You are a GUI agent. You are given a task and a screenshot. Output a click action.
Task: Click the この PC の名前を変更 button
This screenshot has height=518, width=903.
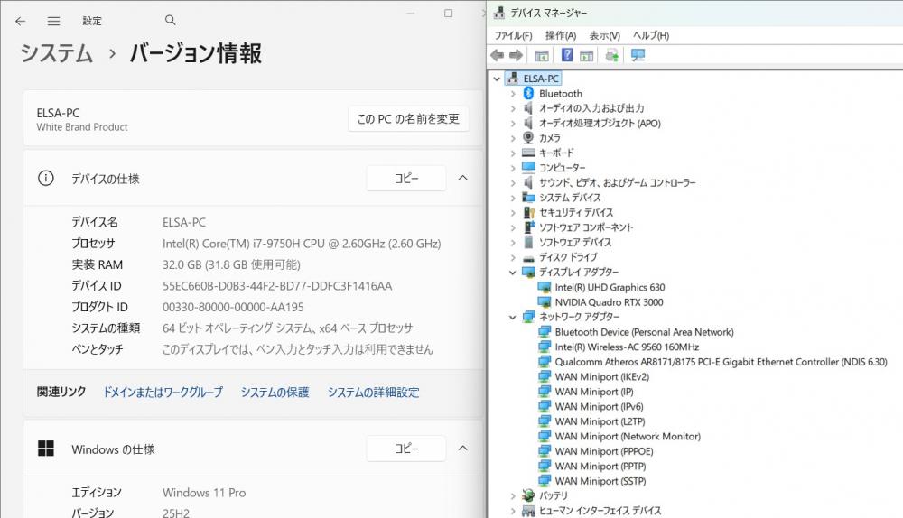[408, 119]
